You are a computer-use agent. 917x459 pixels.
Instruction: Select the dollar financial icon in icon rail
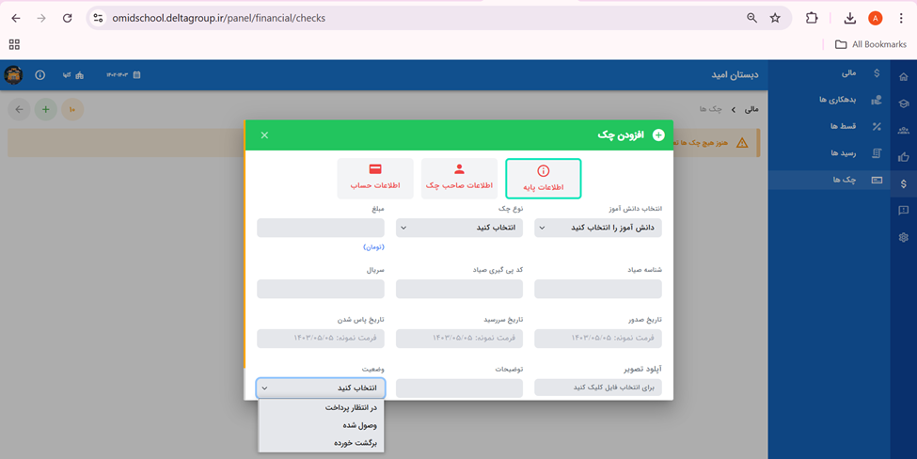tap(904, 183)
